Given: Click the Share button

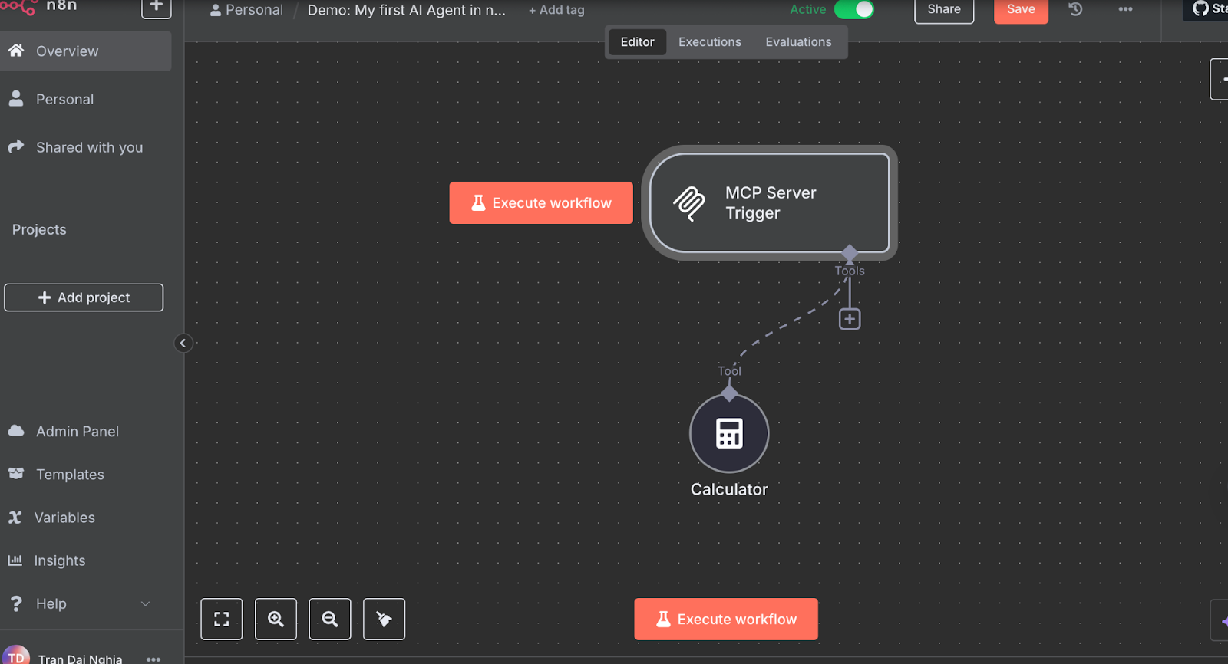Looking at the screenshot, I should click(x=944, y=9).
